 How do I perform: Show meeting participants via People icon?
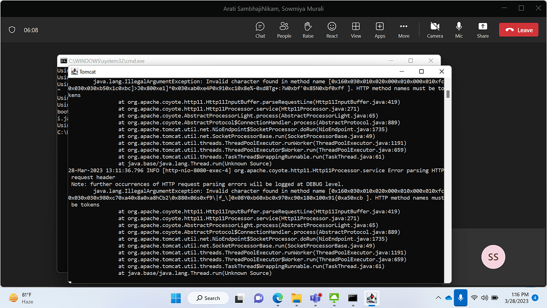tap(284, 29)
